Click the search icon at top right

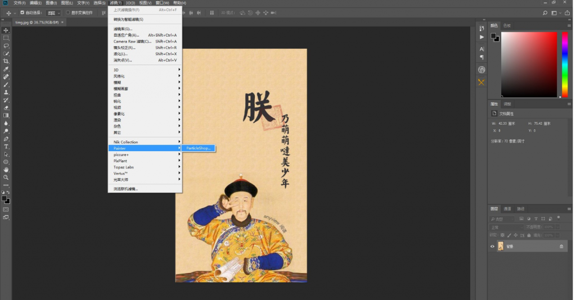pyautogui.click(x=545, y=12)
